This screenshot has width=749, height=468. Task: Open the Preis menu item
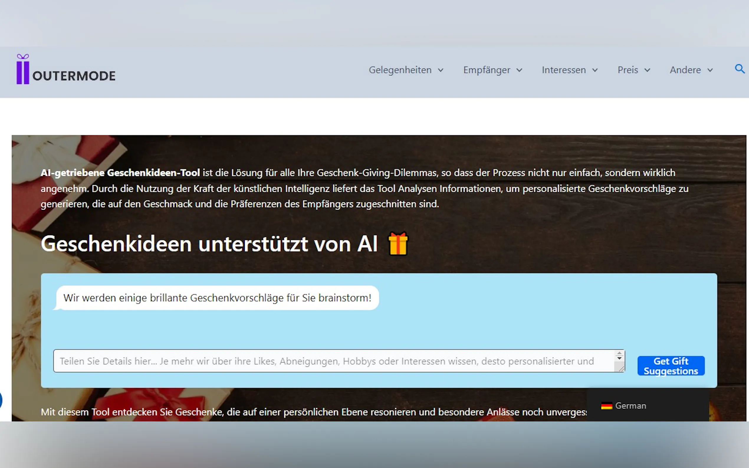pos(628,70)
